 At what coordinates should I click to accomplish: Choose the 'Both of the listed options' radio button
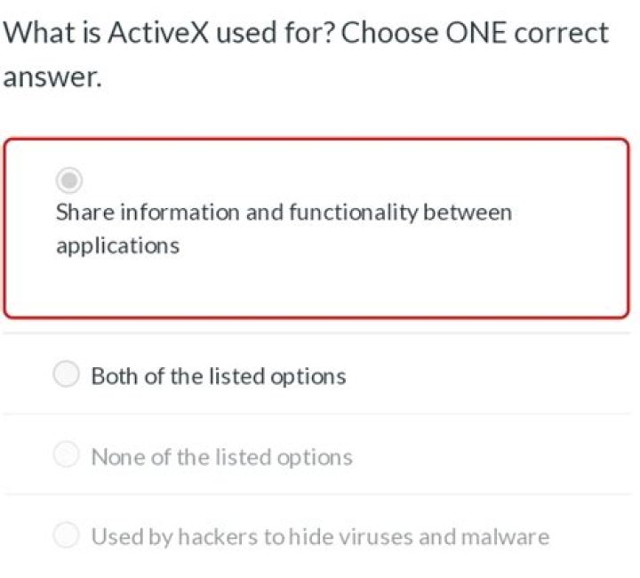pos(67,375)
